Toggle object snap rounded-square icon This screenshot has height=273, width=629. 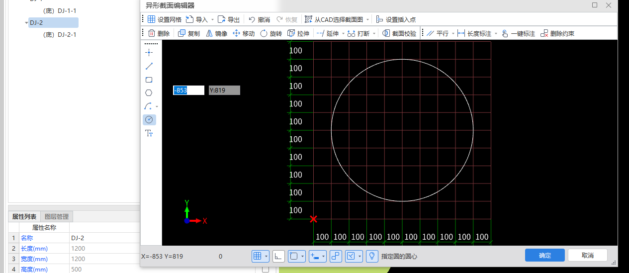(294, 256)
